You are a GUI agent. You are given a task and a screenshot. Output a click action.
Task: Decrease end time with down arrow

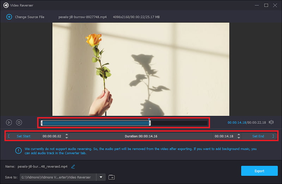point(239,138)
